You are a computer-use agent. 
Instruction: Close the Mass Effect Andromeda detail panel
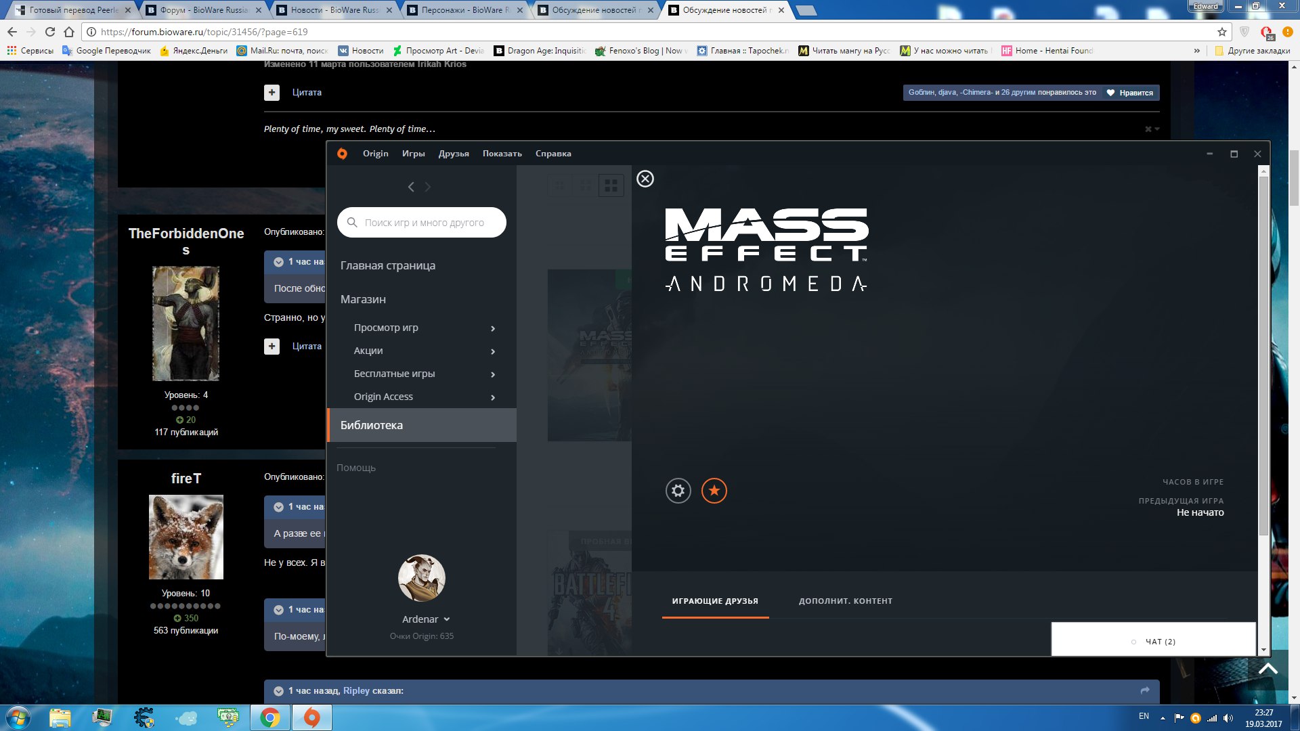pyautogui.click(x=645, y=179)
